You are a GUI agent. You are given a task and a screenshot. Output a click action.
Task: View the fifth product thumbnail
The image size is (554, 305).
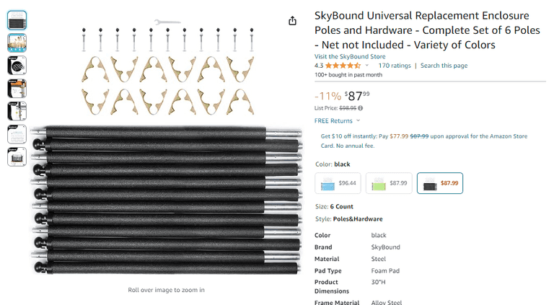[17, 111]
